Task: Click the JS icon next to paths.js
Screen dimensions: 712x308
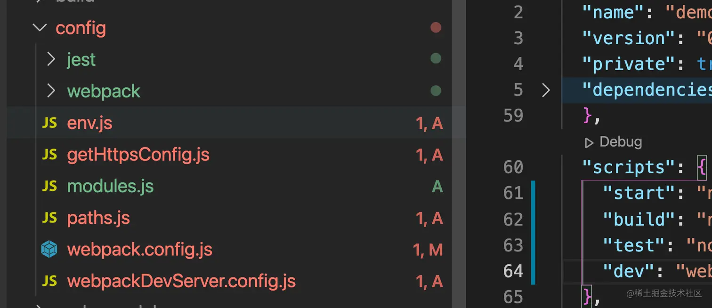Action: pos(49,218)
